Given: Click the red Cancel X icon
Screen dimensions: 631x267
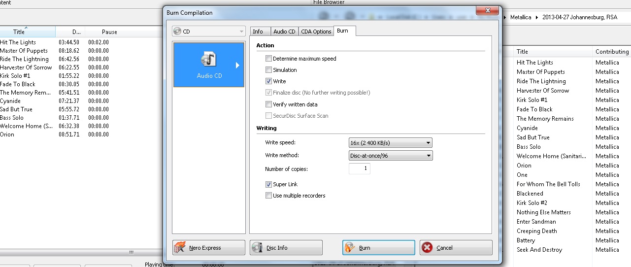Looking at the screenshot, I should (x=428, y=248).
